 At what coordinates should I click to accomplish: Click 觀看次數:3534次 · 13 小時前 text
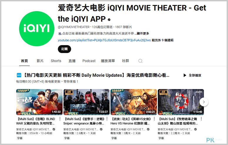pyautogui.click(x=34, y=133)
